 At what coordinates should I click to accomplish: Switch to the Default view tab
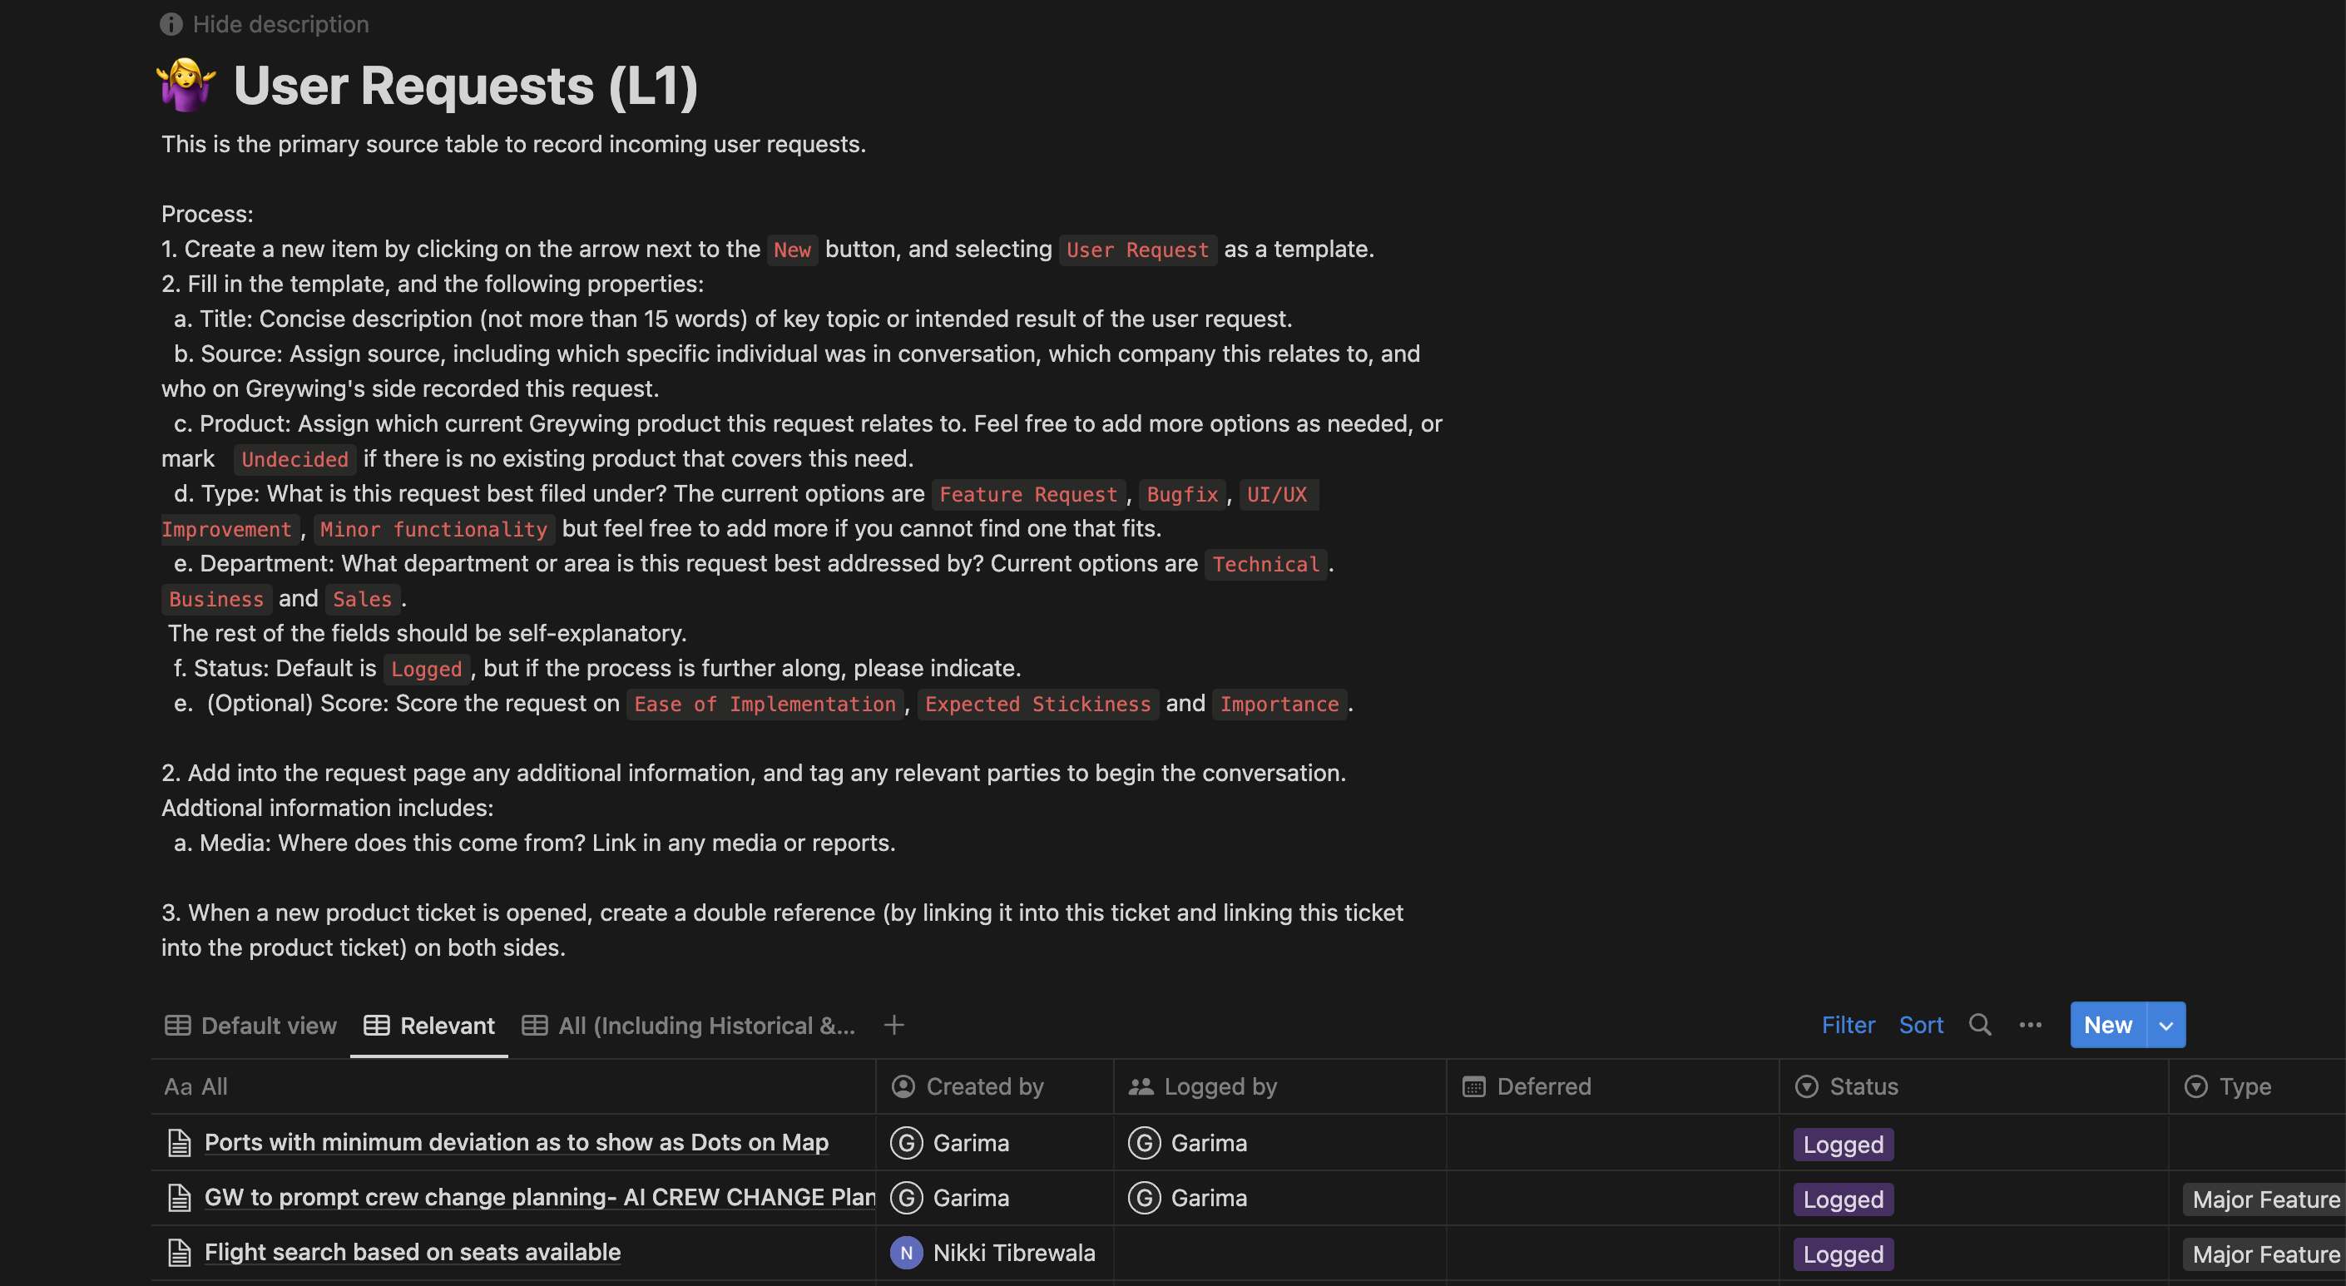coord(250,1026)
